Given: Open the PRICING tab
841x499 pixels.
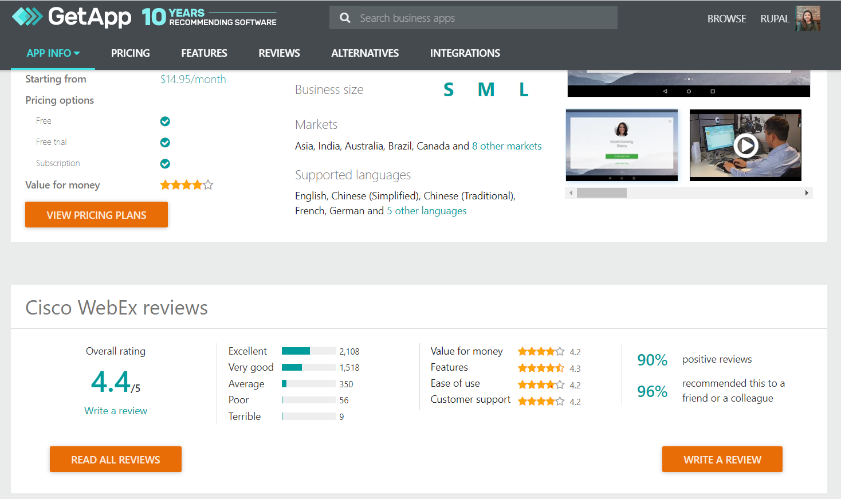Looking at the screenshot, I should [x=130, y=53].
